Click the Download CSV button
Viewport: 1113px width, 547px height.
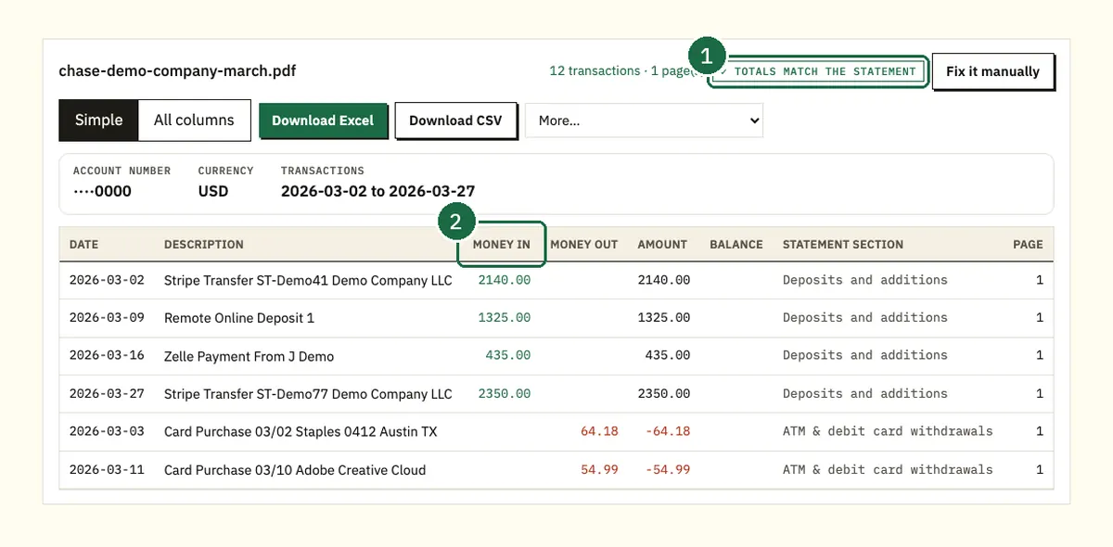click(x=455, y=121)
